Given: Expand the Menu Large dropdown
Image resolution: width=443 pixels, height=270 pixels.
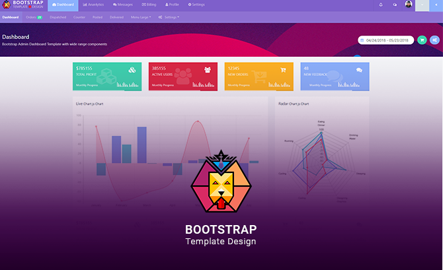Looking at the screenshot, I should click(141, 17).
